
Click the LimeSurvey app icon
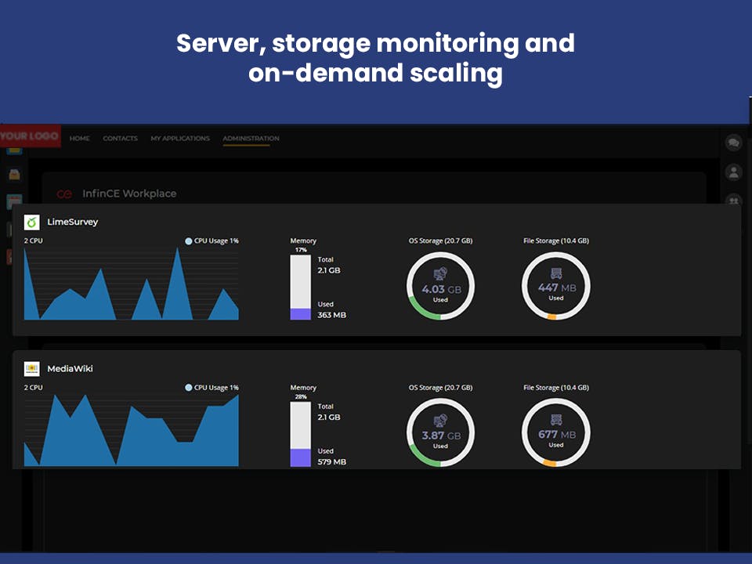pos(31,222)
